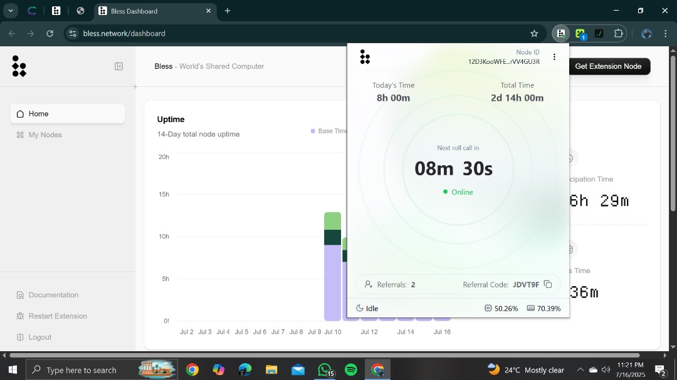Viewport: 677px width, 380px height.
Task: Click the taskbar search box
Action: click(x=102, y=369)
